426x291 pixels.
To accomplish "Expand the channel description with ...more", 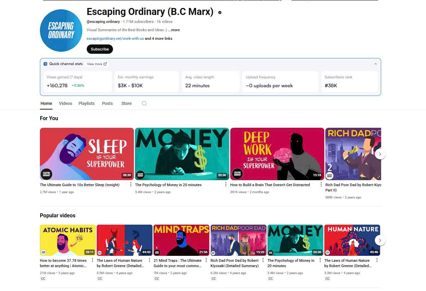I will pyautogui.click(x=174, y=30).
